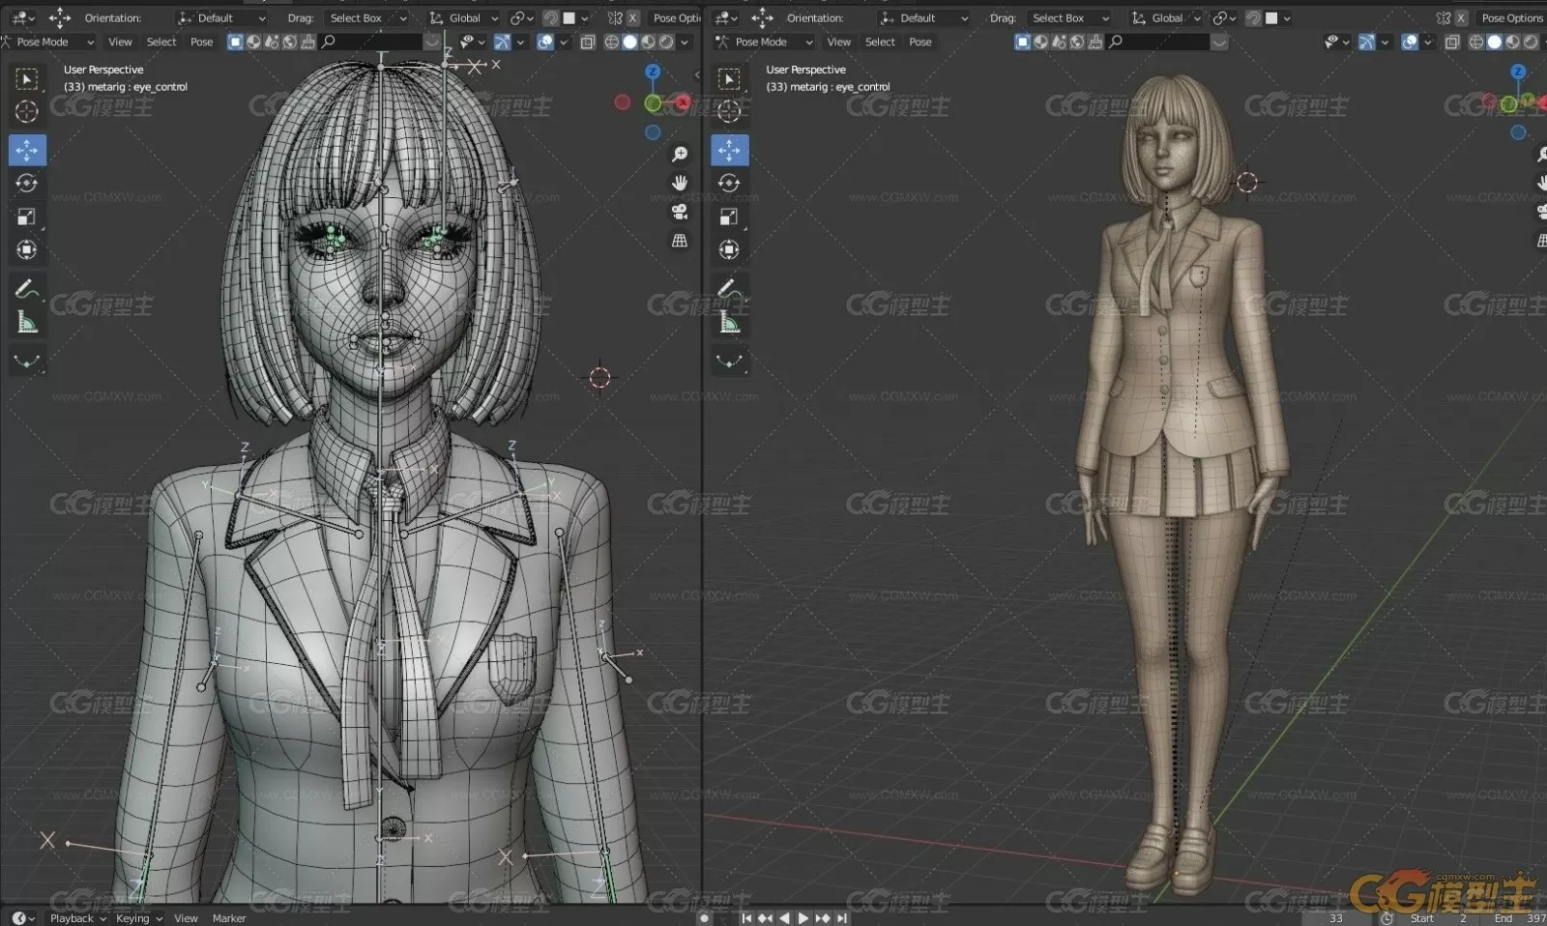1547x926 pixels.
Task: Open Playback popover in timeline
Action: [77, 918]
